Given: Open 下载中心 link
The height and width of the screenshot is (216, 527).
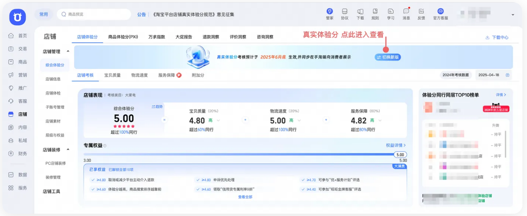Looking at the screenshot, I should pyautogui.click(x=497, y=38).
